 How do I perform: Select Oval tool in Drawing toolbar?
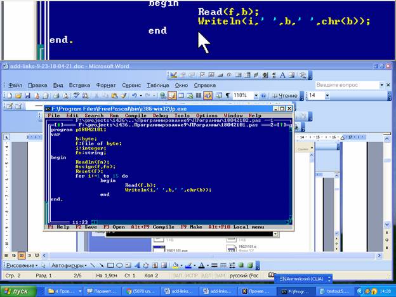coord(119,265)
